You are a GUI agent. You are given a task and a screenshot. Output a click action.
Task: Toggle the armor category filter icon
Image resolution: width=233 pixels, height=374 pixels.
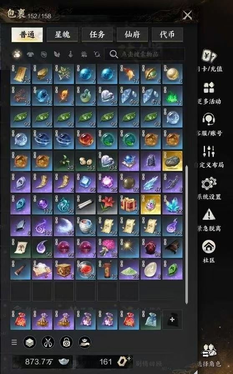pos(30,54)
